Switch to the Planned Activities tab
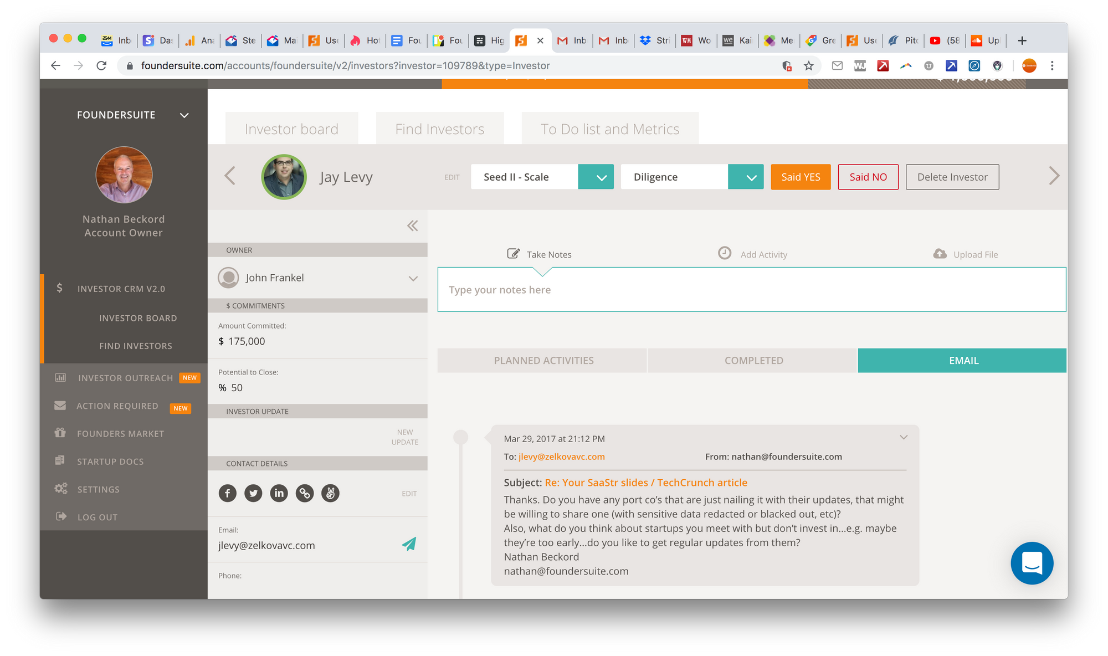The width and height of the screenshot is (1108, 656). tap(543, 361)
